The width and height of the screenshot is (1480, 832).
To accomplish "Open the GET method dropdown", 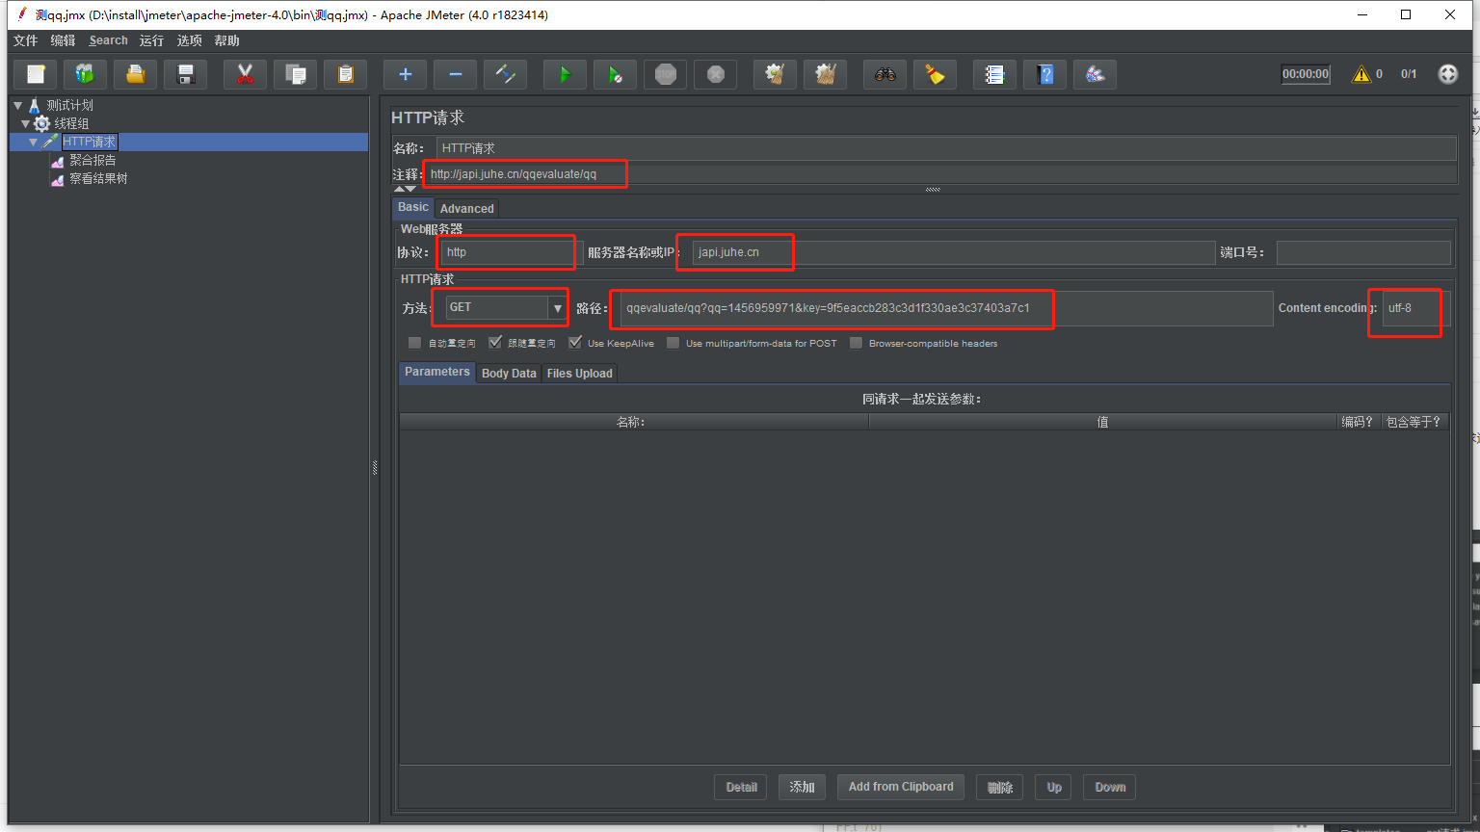I will point(557,308).
